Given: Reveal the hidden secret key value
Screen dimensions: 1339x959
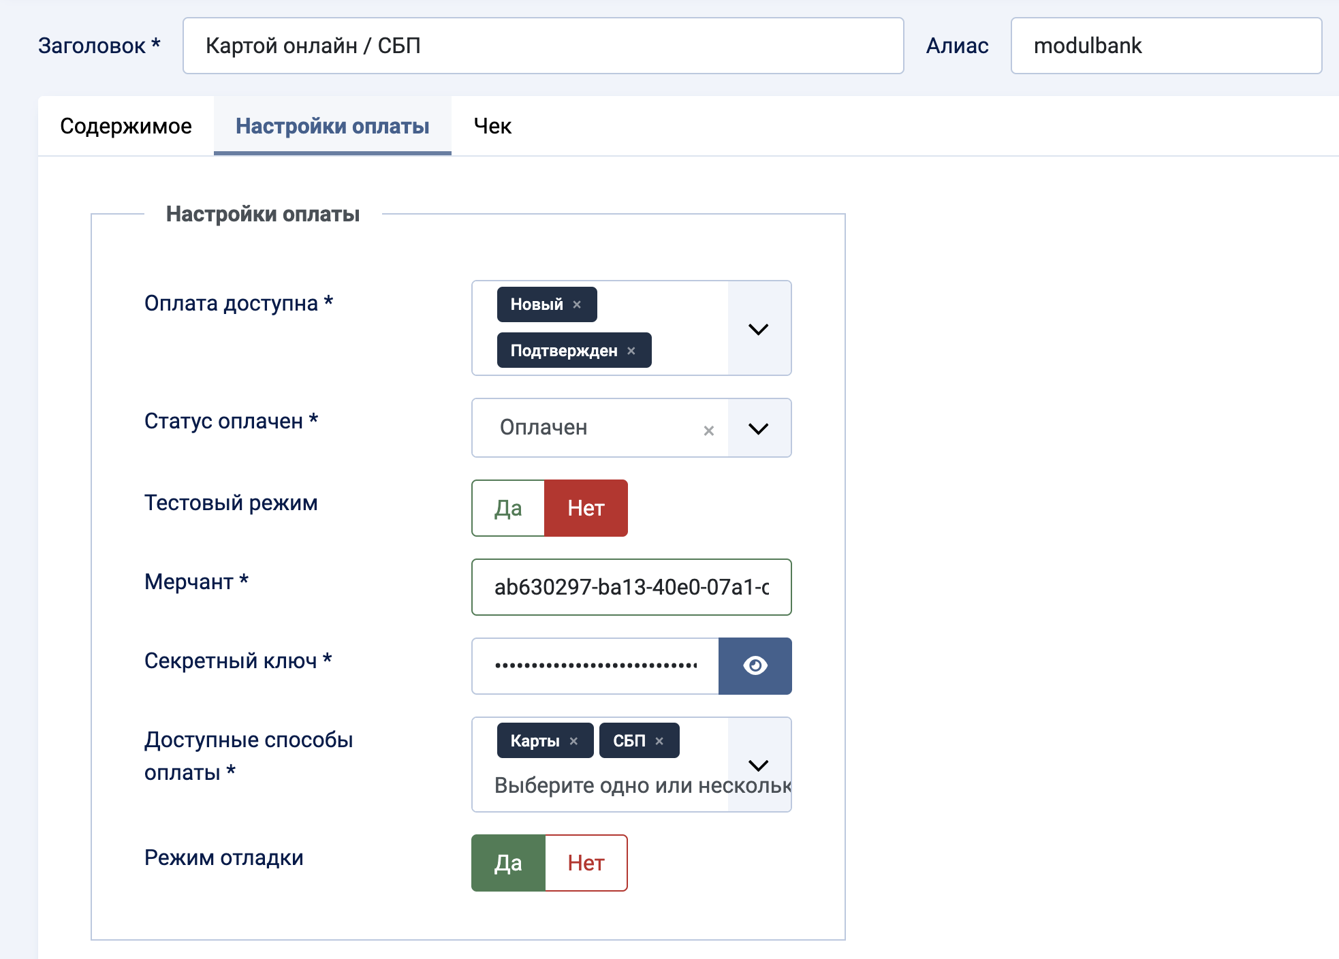Looking at the screenshot, I should [x=755, y=666].
